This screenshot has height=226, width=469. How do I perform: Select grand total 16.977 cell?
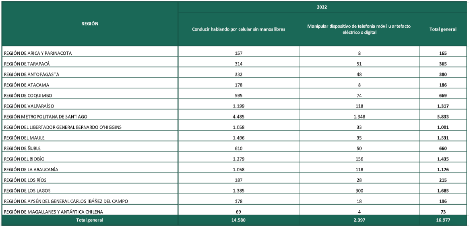tap(443, 220)
